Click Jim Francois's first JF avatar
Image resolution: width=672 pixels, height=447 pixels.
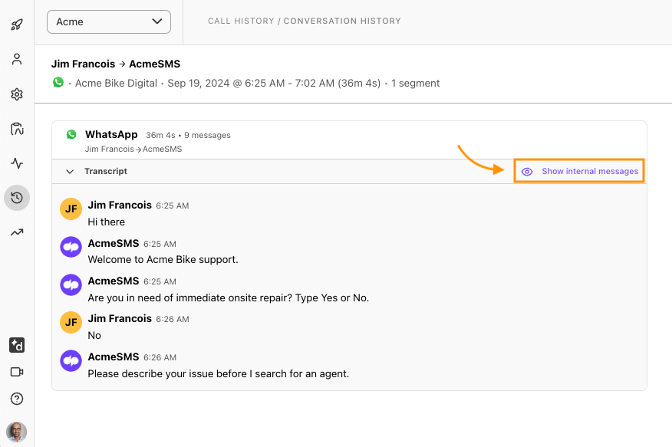[x=71, y=209]
